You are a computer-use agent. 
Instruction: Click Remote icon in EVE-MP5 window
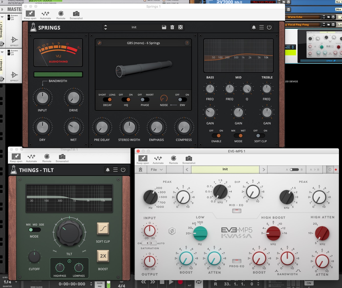pyautogui.click(x=173, y=158)
